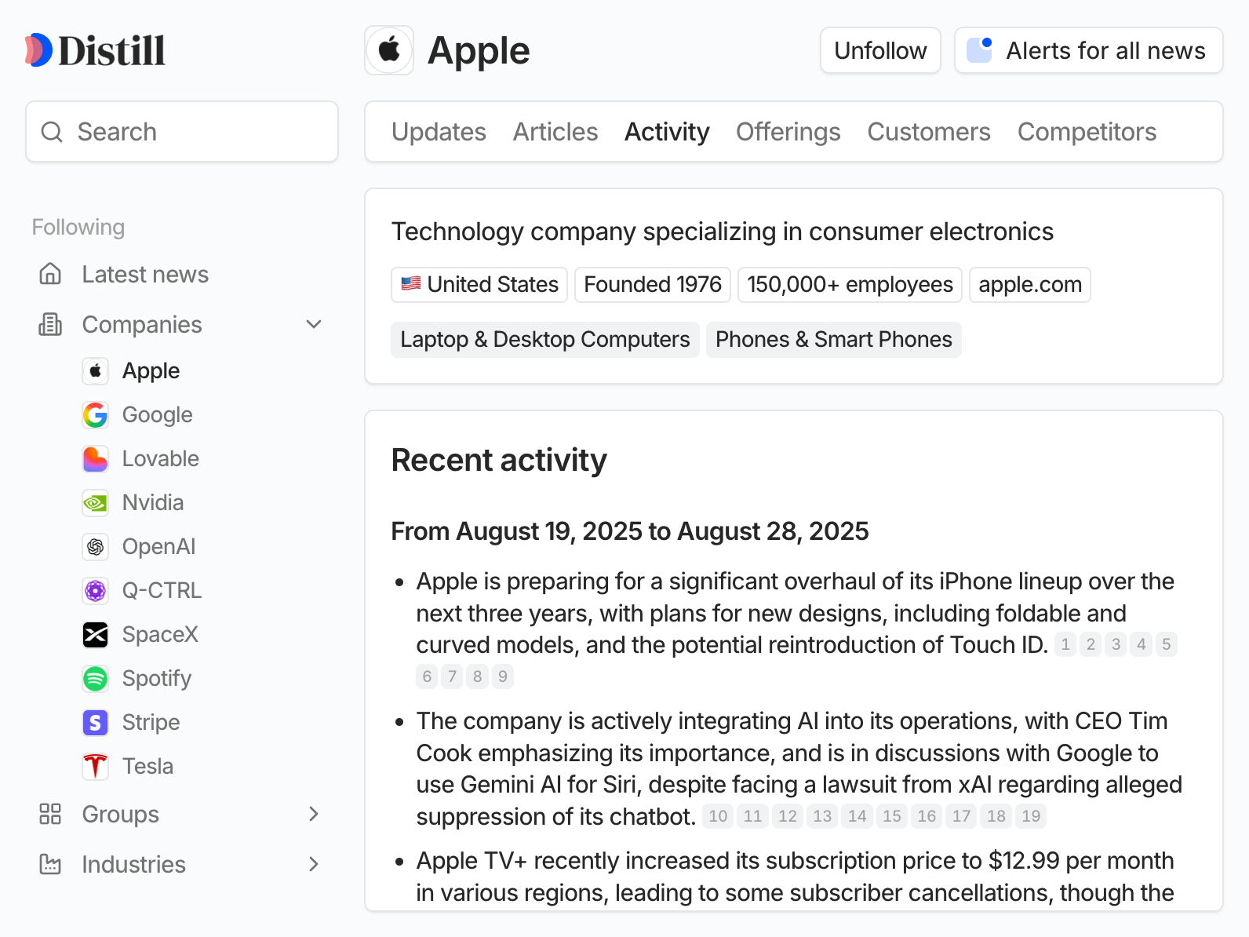Open OpenAI via its sidebar icon
The width and height of the screenshot is (1249, 937).
96,547
